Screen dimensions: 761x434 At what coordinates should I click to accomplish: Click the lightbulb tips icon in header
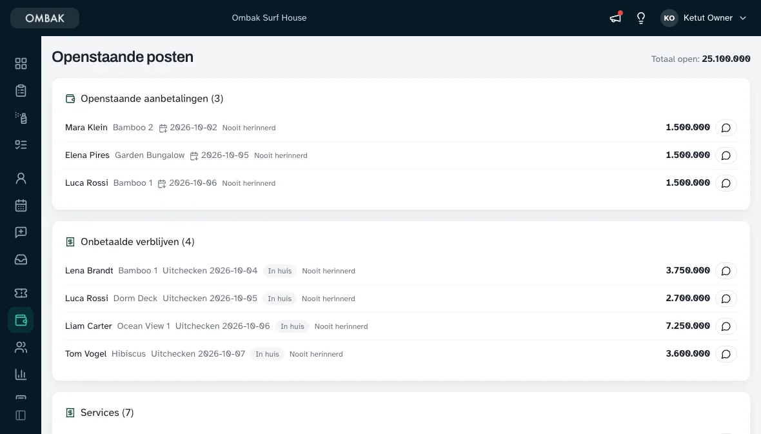pos(641,18)
